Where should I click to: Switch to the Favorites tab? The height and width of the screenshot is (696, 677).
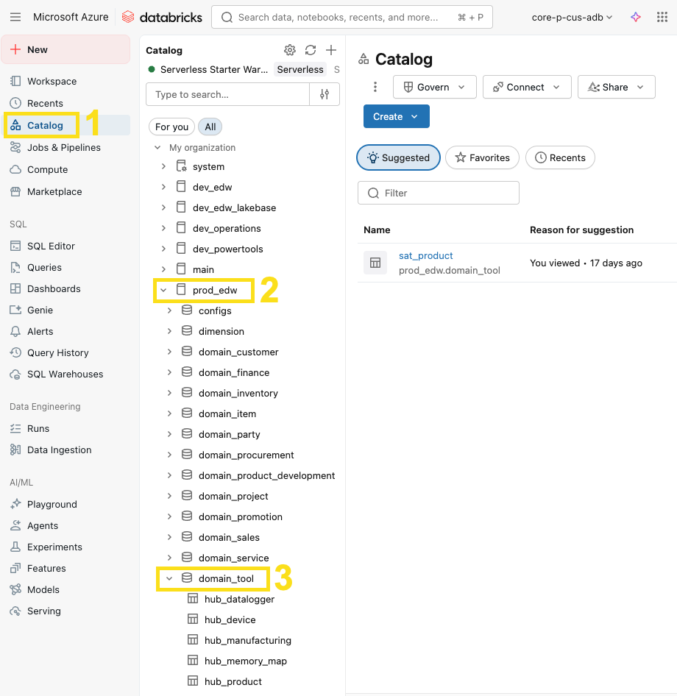482,157
